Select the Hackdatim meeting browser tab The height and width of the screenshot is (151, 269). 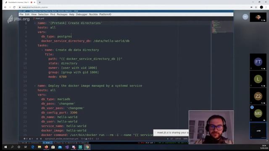click(20, 3)
